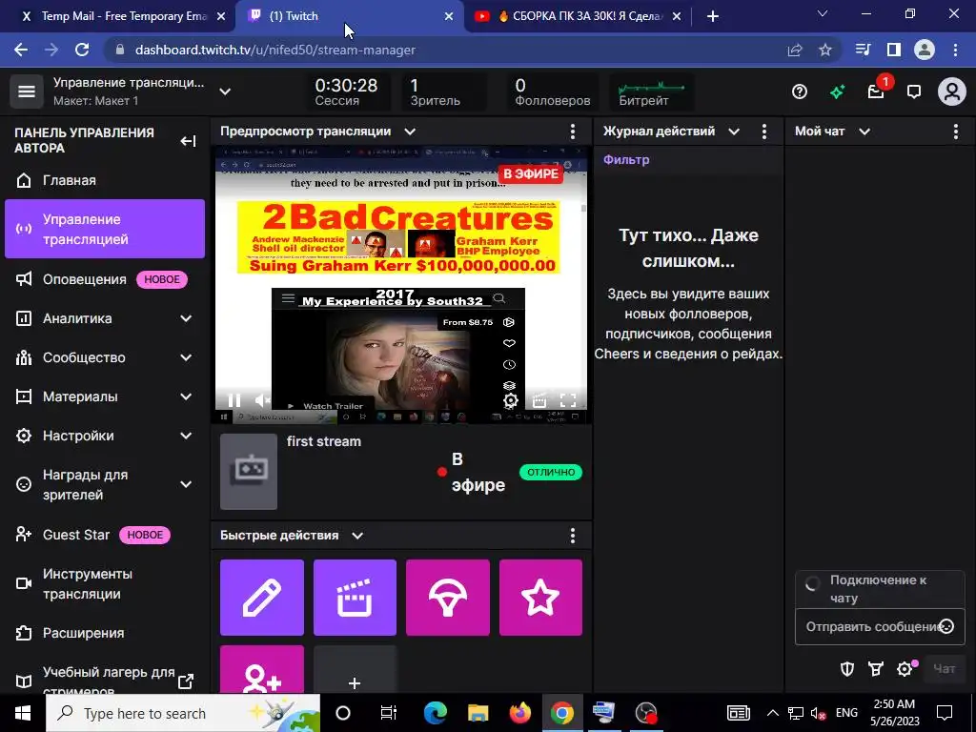This screenshot has height=732, width=976.
Task: Click the Raid parachute quick action tile
Action: [x=448, y=598]
